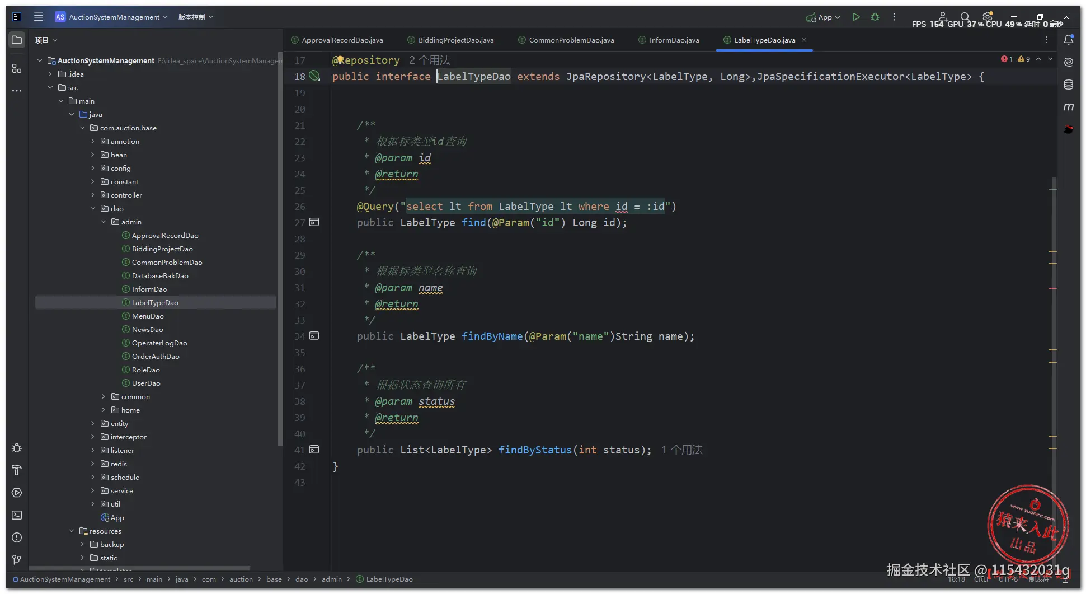Debug the App configuration
The height and width of the screenshot is (594, 1086).
coord(875,17)
